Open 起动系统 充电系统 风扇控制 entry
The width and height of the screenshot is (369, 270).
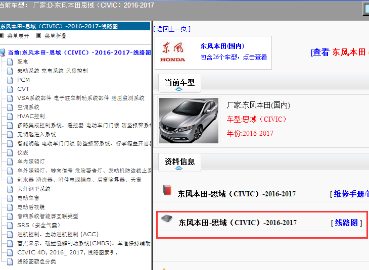[x=53, y=71]
